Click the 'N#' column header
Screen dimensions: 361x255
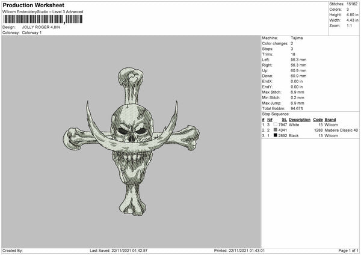[270, 120]
